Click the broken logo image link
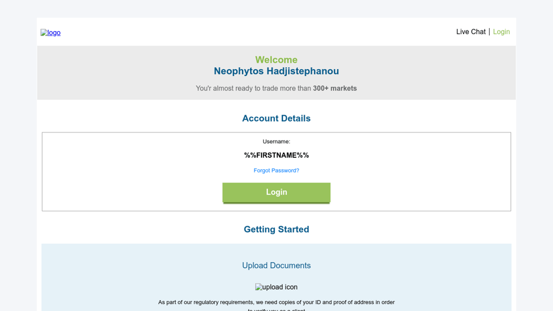The width and height of the screenshot is (553, 311). point(51,33)
